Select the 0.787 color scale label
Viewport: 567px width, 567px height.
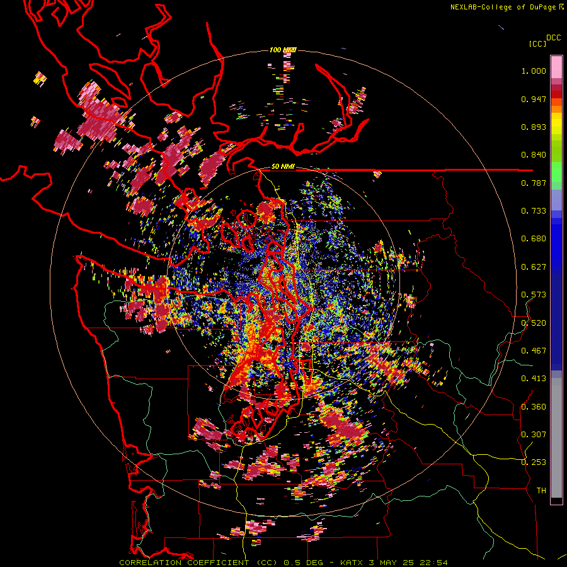click(534, 183)
